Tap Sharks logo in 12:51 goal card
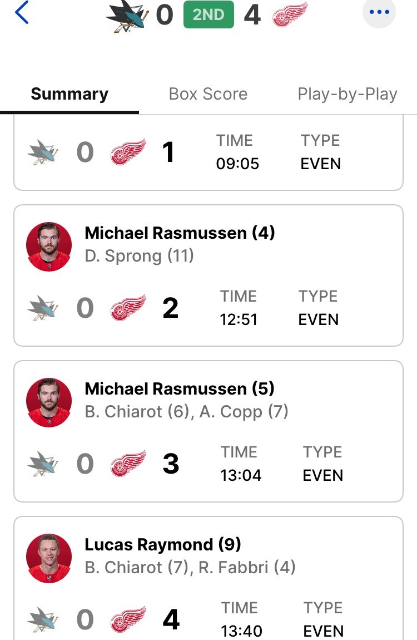The height and width of the screenshot is (640, 417). [43, 308]
